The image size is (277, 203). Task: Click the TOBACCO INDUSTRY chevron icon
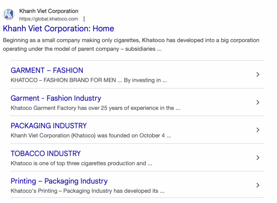point(258,158)
